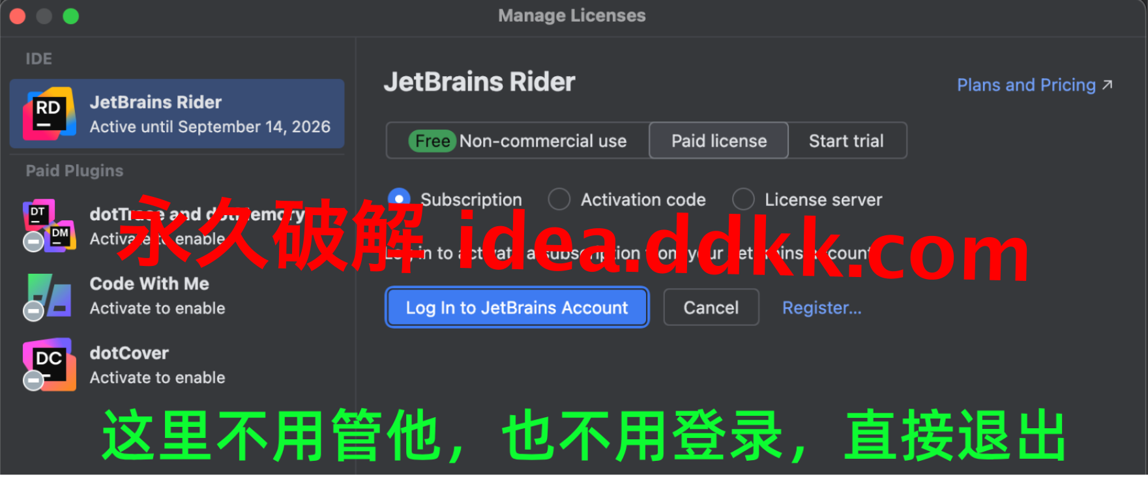Image resolution: width=1148 pixels, height=483 pixels.
Task: Choose the License server radio option
Action: tap(743, 199)
